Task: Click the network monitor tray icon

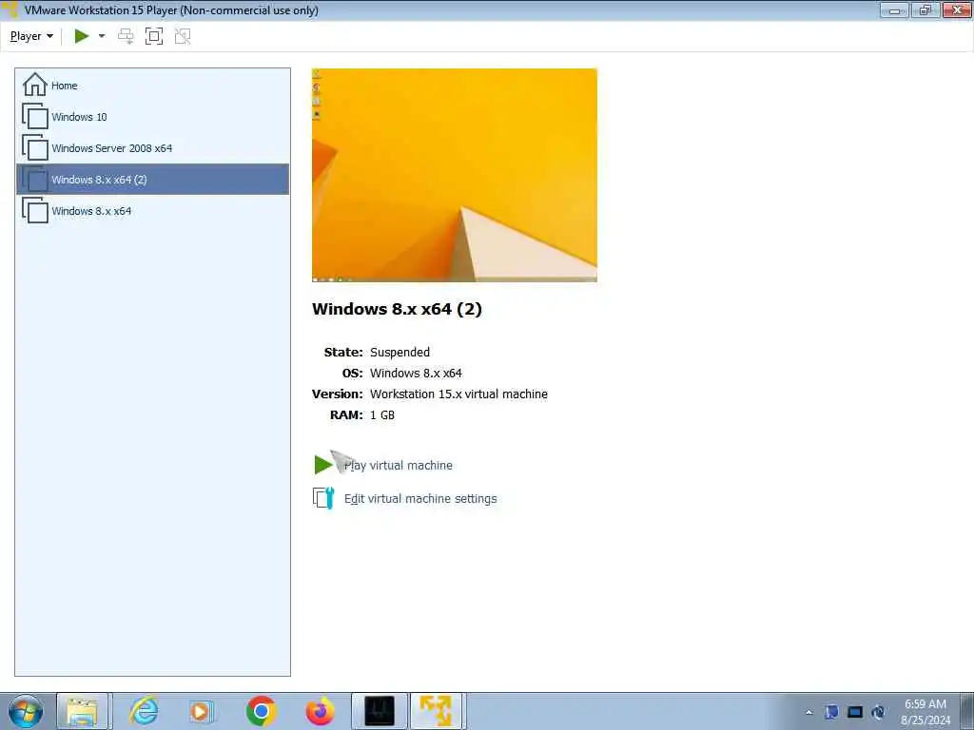Action: 855,712
